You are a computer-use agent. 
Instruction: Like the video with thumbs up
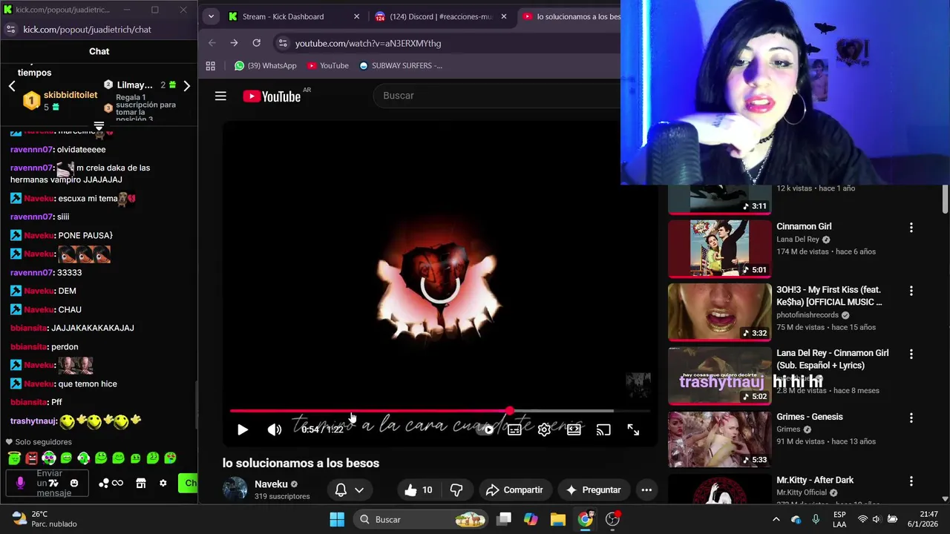point(419,489)
